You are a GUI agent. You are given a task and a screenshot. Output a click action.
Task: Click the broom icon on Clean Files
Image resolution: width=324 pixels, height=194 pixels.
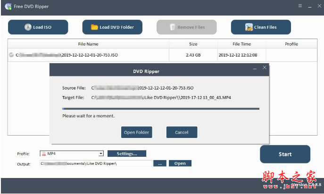point(249,27)
